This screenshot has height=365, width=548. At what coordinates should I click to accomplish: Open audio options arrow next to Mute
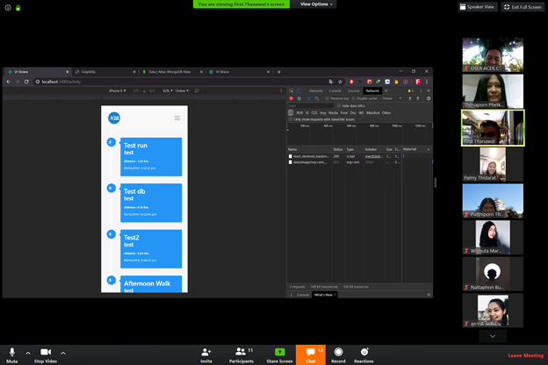point(28,353)
